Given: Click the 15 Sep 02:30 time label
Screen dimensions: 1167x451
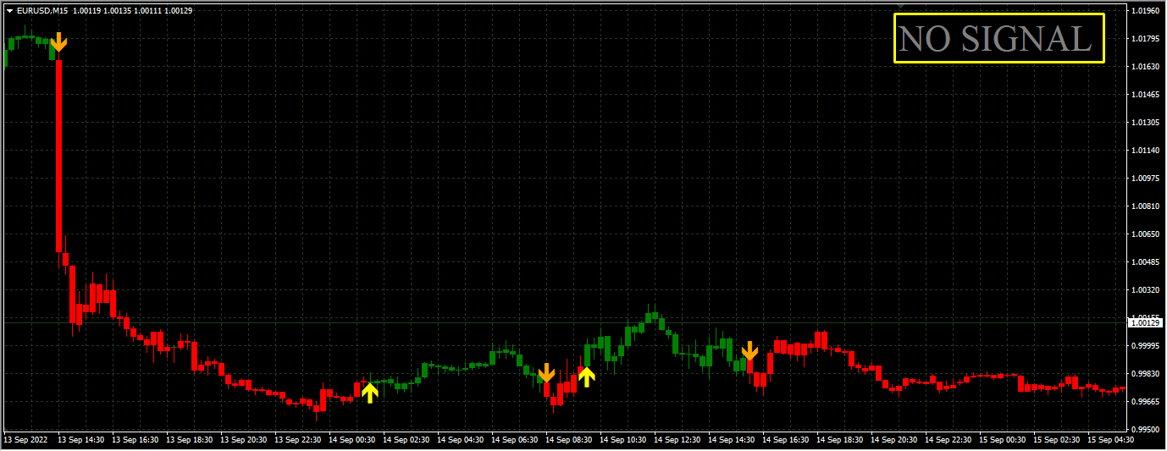Looking at the screenshot, I should [1059, 440].
